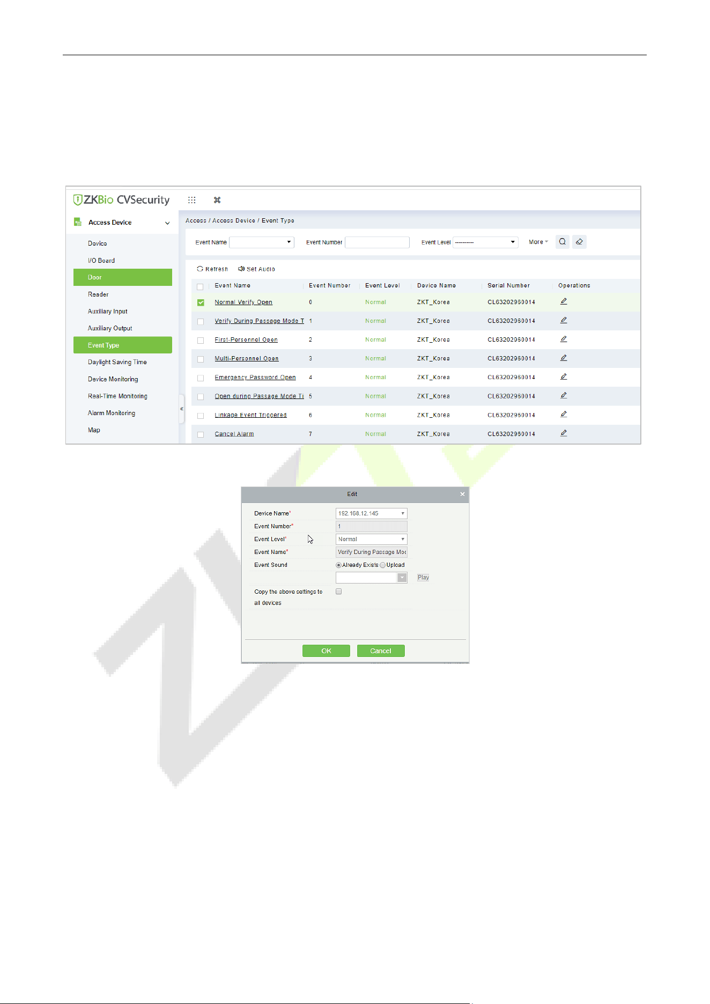710x1004 pixels.
Task: Open the Real-Time Monitoring menu item
Action: coord(117,396)
